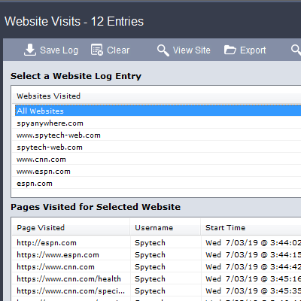The image size is (301, 301).
Task: Select spyanywhere.com in Websites Visited
Action: (157, 123)
